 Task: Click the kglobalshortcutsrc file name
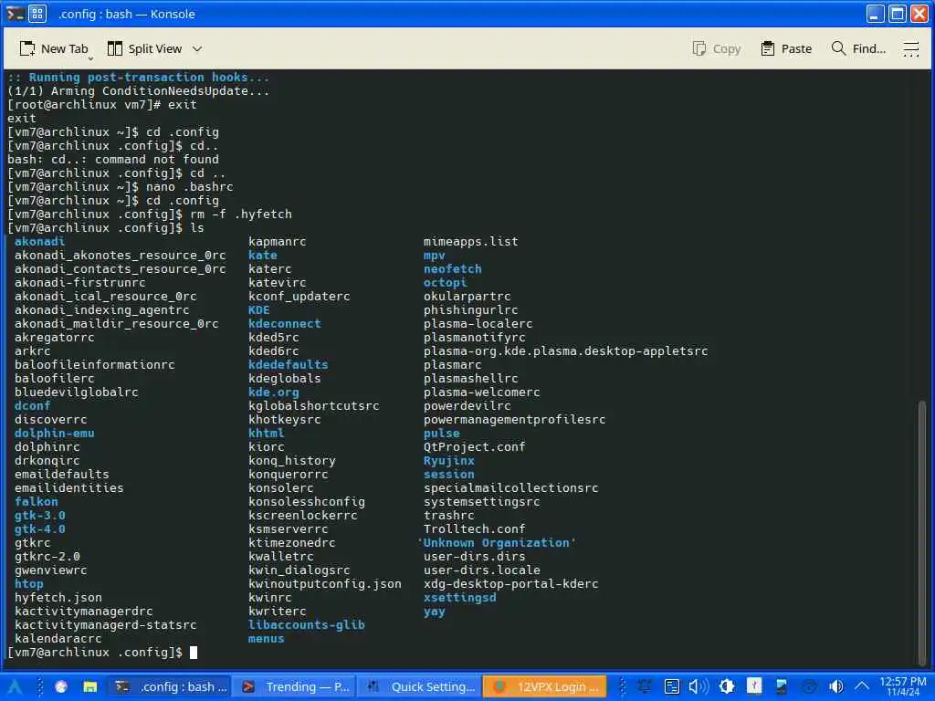313,406
